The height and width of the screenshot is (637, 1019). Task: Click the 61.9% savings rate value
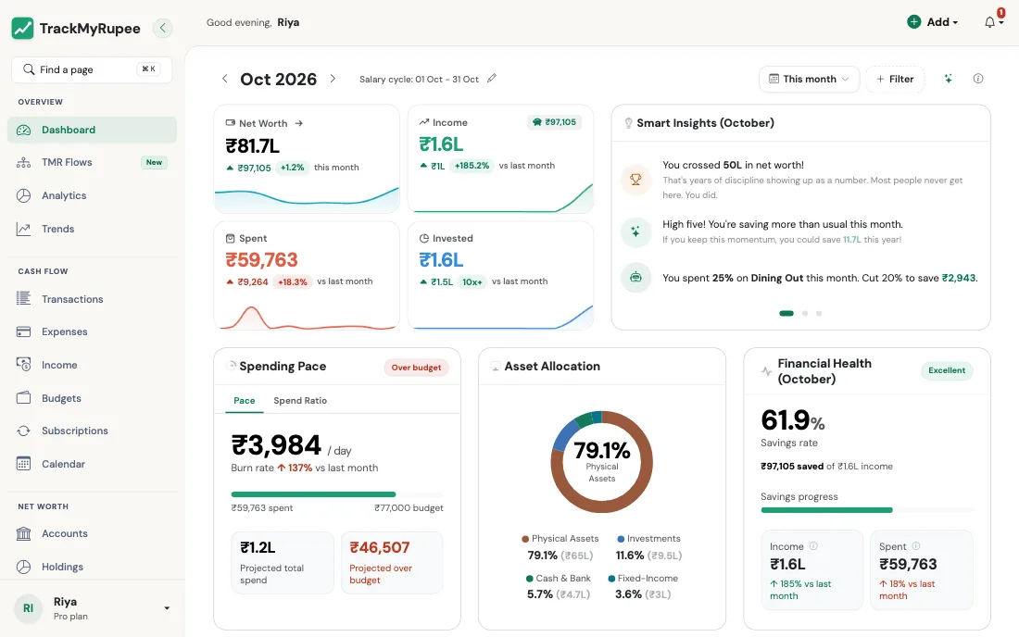pos(793,420)
